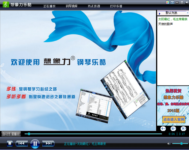This screenshot has width=189, height=150.
Task: Toggle the 自动乐谱播放 button
Action: point(11,134)
